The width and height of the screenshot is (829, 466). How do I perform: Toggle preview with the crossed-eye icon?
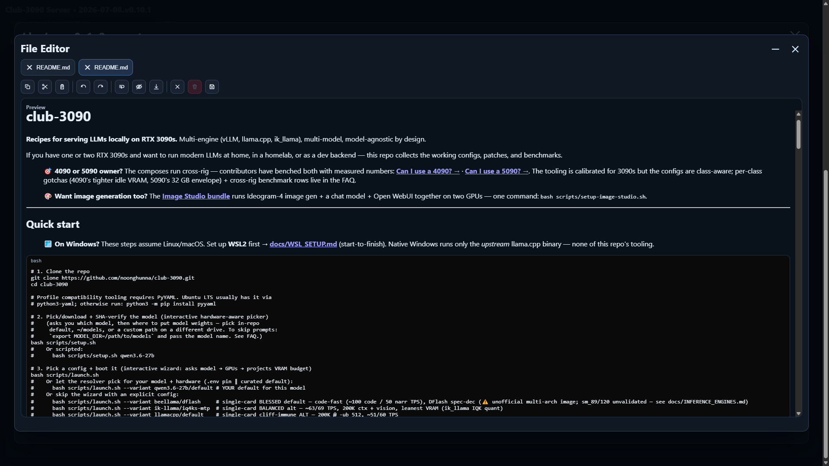coord(139,87)
